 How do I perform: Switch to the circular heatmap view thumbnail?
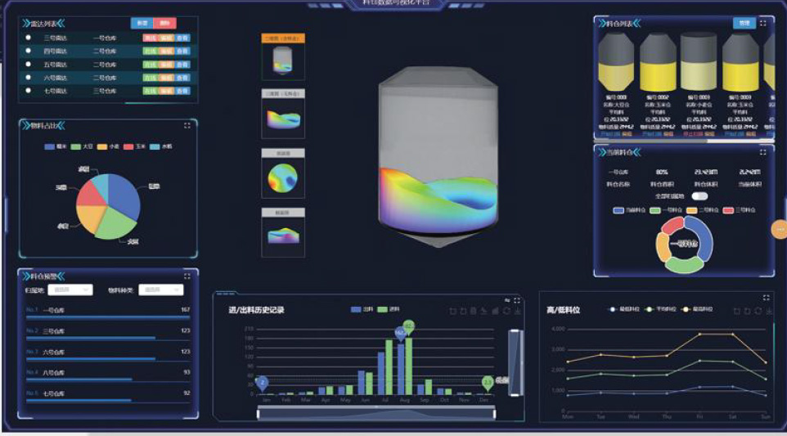(x=283, y=177)
